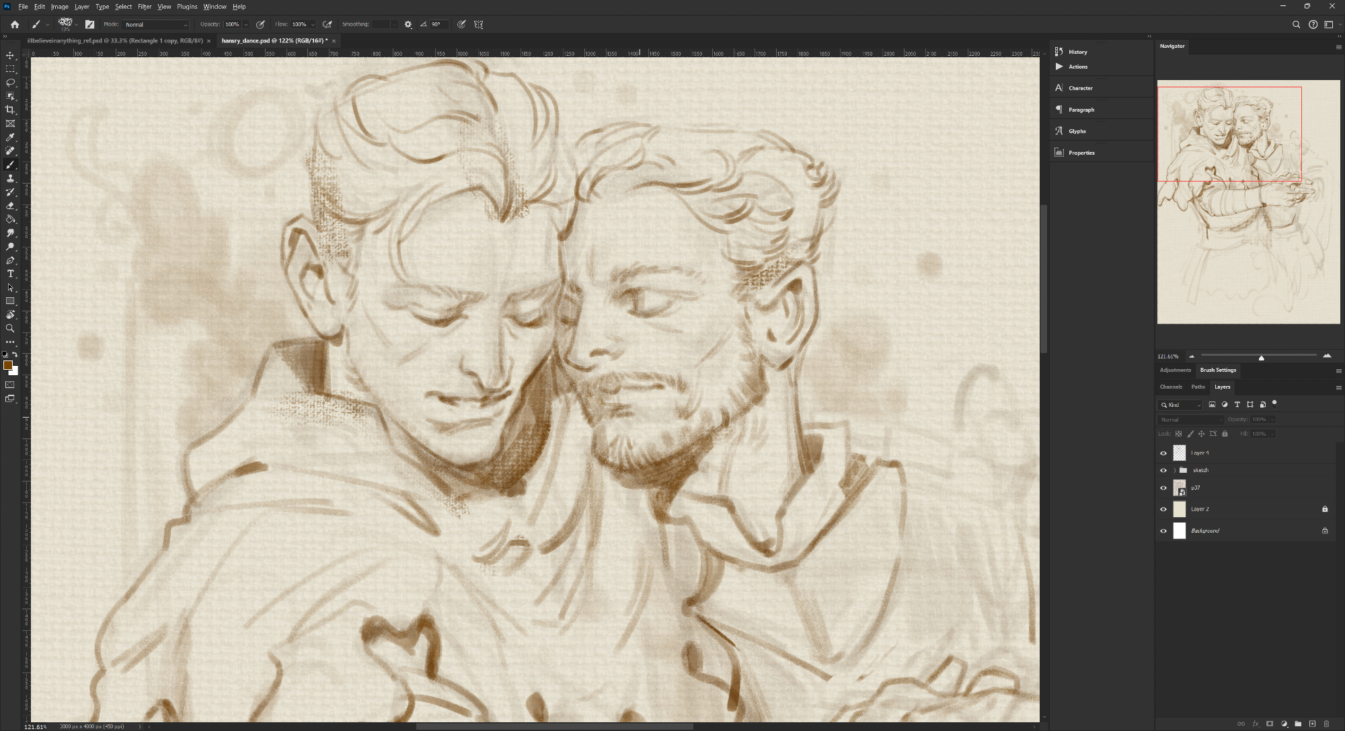Select the Eraser tool
The image size is (1345, 731).
(x=10, y=206)
